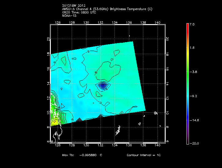The height and width of the screenshot is (168, 222).
Task: Click the green section of the colorbar
Action: click(188, 73)
